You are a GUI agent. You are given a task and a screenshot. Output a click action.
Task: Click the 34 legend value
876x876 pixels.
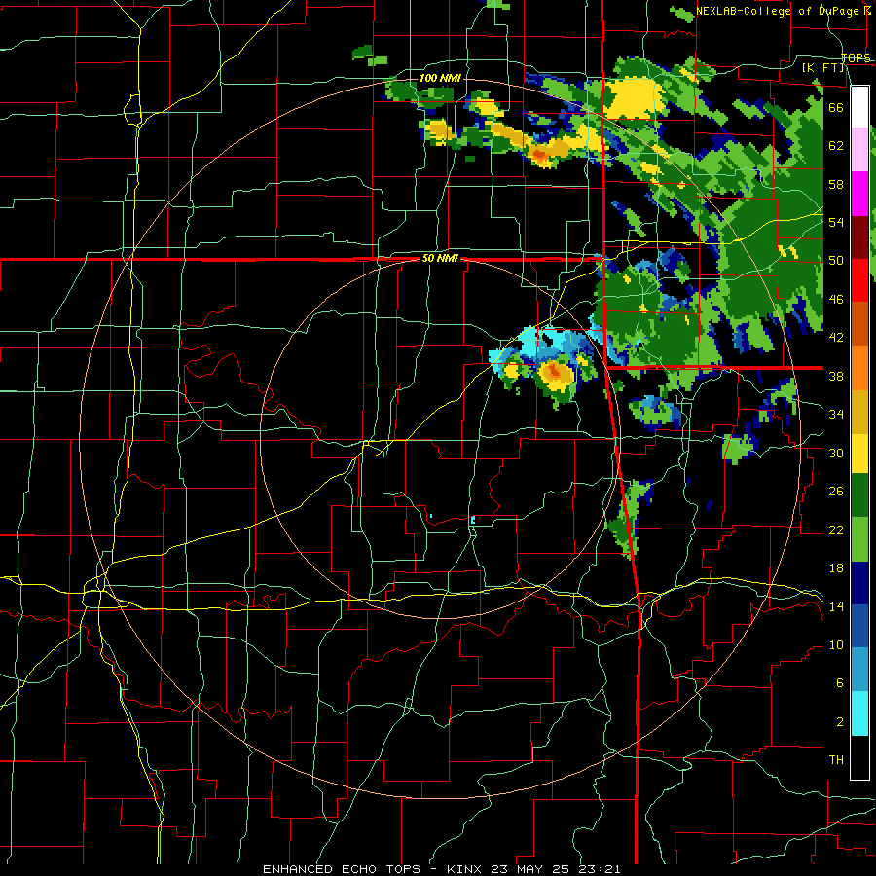click(836, 414)
